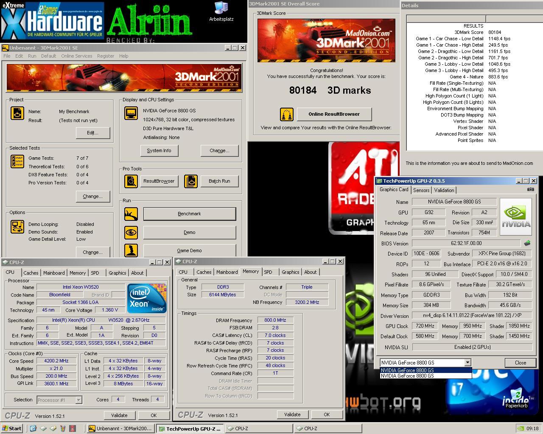Click Change... under Display and CPU Settings
Image resolution: width=543 pixels, height=434 pixels.
[219, 150]
